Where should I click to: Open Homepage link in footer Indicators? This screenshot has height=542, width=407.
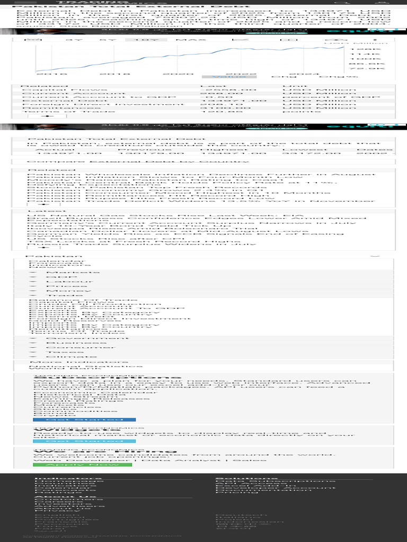tap(69, 481)
